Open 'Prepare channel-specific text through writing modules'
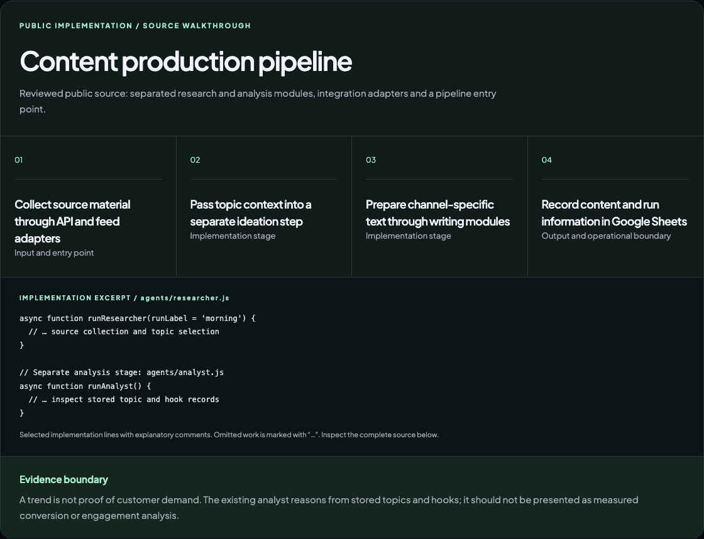704x539 pixels. tap(437, 213)
